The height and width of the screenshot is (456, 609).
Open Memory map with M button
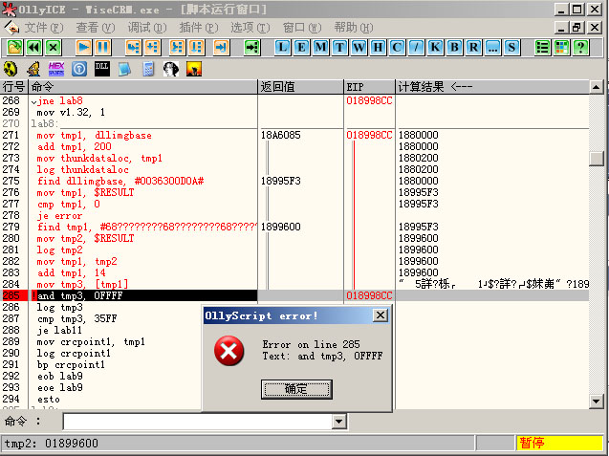click(x=320, y=48)
